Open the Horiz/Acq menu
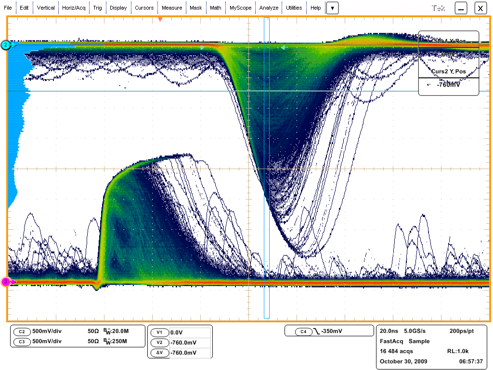 click(x=74, y=8)
